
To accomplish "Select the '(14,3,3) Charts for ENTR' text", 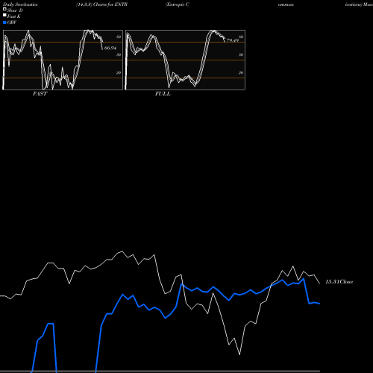I will pos(101,4).
